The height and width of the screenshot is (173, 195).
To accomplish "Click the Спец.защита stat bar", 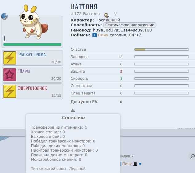I will pos(162,93).
